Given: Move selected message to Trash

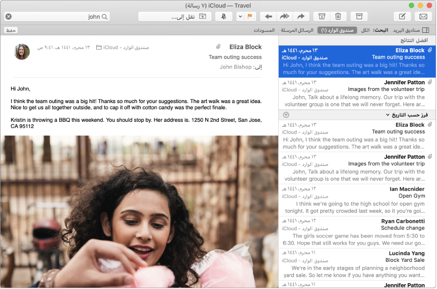Looking at the screenshot, I should click(338, 16).
